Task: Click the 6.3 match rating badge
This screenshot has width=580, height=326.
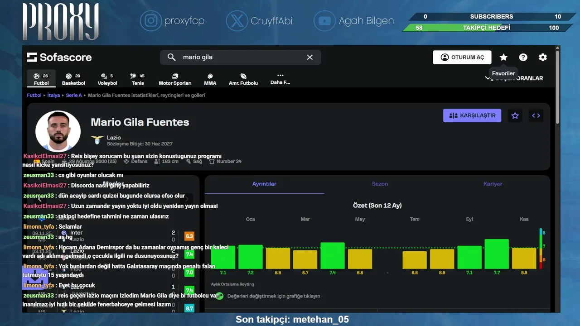Action: (x=189, y=236)
